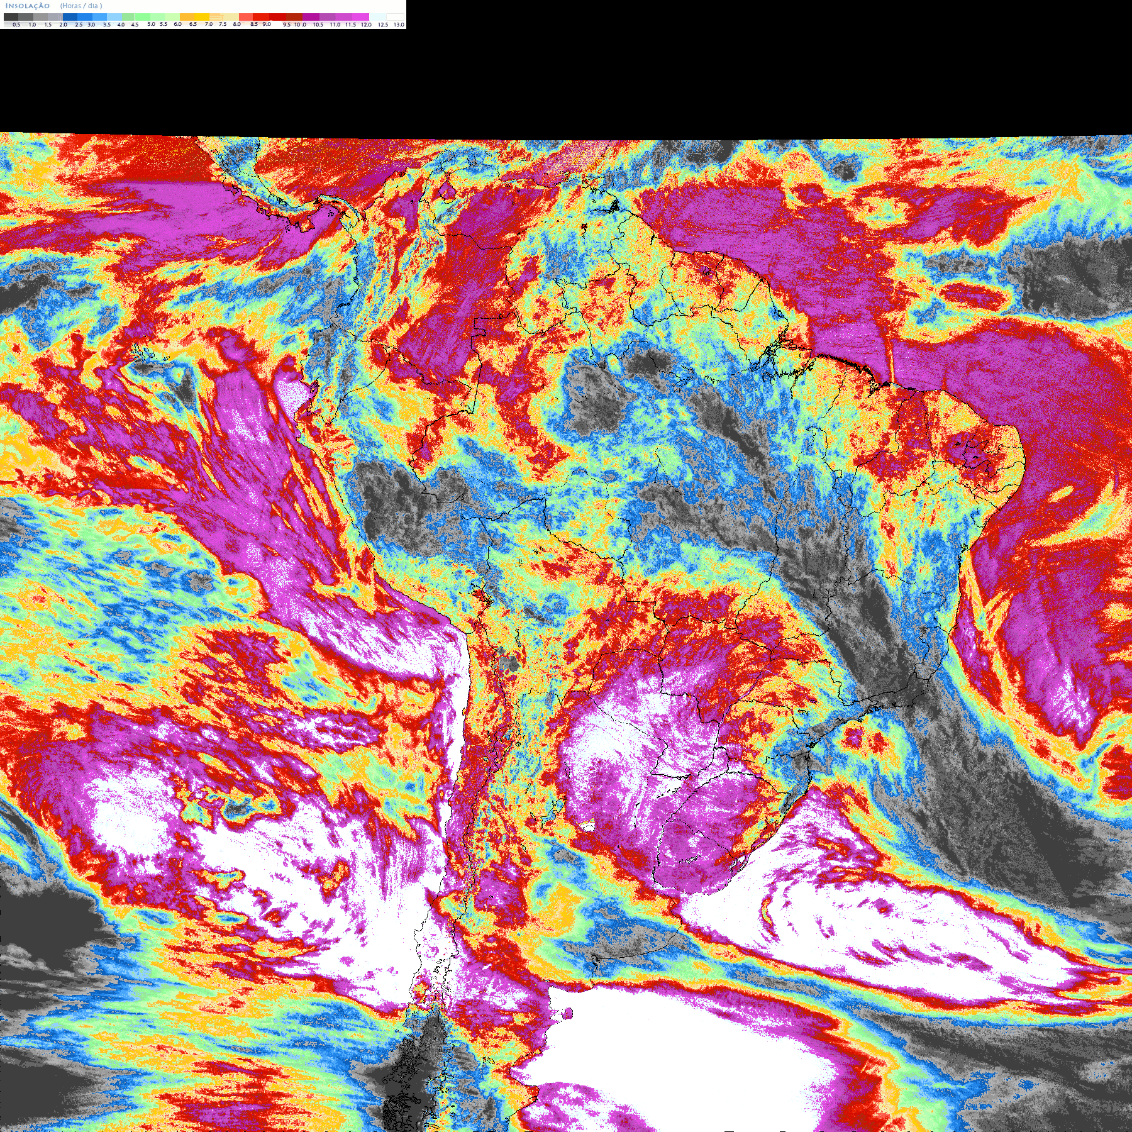Click the darkest gray legend swatch
This screenshot has width=1132, height=1132.
[x=11, y=17]
